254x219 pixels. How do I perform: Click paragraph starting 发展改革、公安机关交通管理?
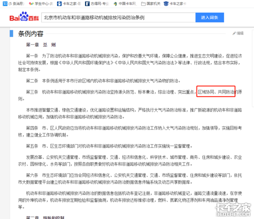click(130, 161)
